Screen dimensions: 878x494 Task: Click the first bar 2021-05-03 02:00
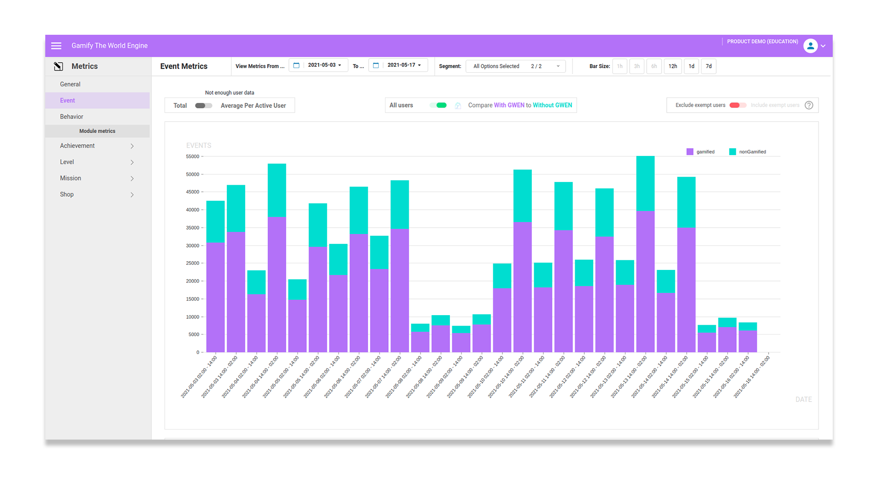click(x=215, y=277)
